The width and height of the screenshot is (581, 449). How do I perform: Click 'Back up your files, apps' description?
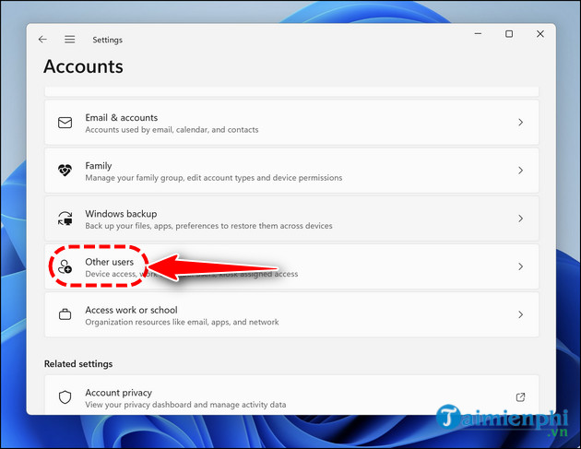pyautogui.click(x=208, y=226)
